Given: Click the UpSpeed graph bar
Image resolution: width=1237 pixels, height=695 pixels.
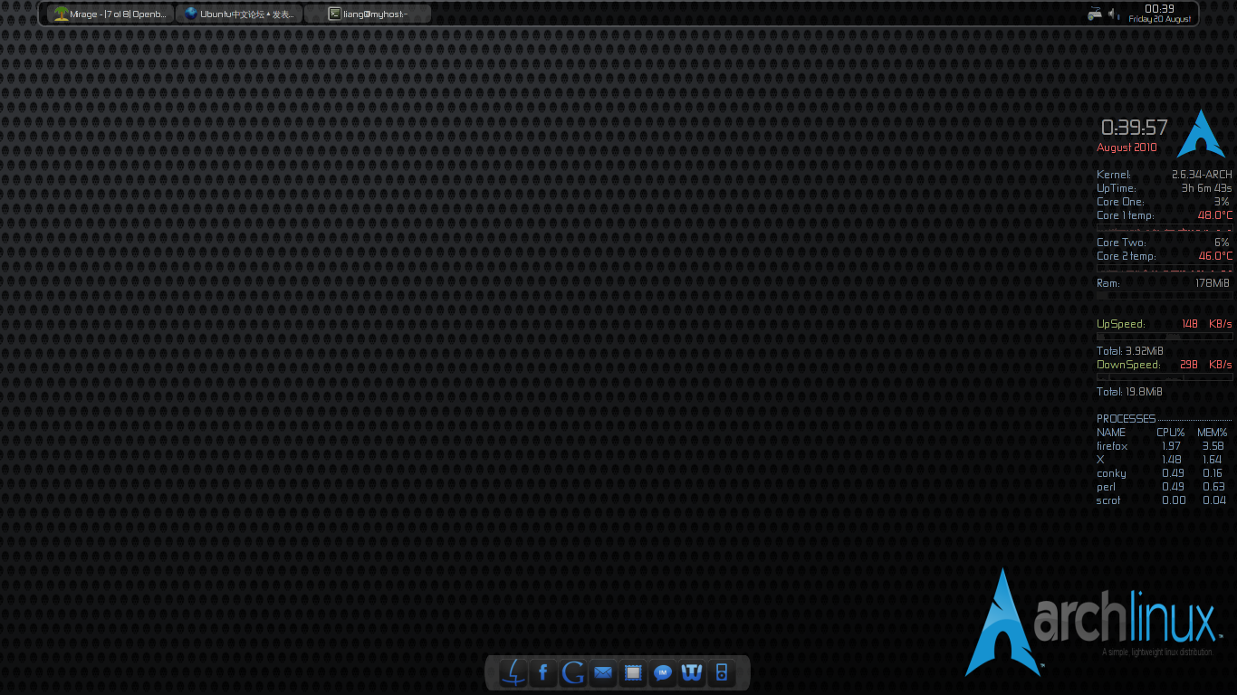Looking at the screenshot, I should tap(1165, 336).
